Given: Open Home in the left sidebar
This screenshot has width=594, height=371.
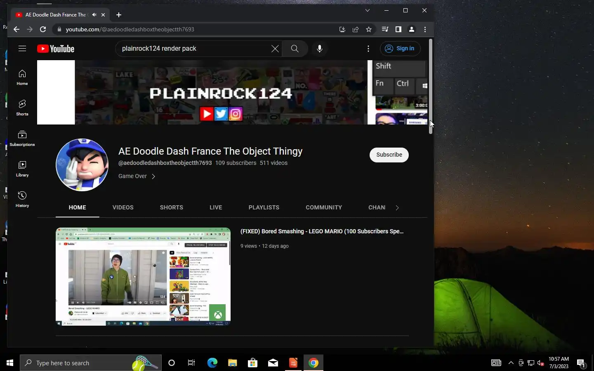Looking at the screenshot, I should click(x=22, y=77).
